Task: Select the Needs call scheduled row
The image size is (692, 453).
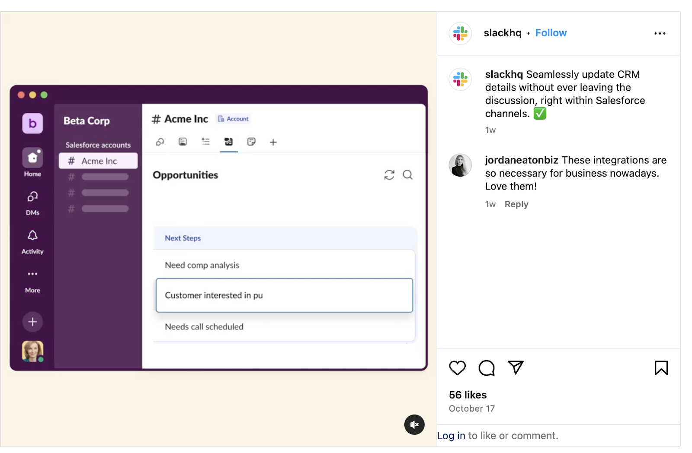Action: coord(285,326)
